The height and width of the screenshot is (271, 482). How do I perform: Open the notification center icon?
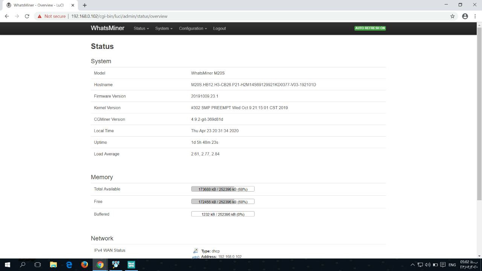click(x=443, y=265)
